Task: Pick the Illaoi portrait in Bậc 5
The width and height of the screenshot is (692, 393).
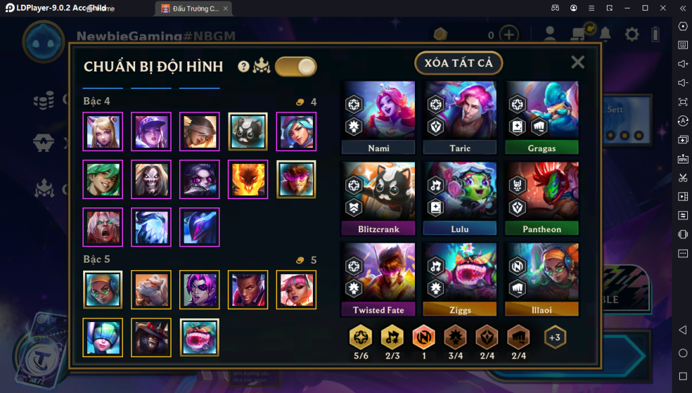Action: tap(103, 290)
